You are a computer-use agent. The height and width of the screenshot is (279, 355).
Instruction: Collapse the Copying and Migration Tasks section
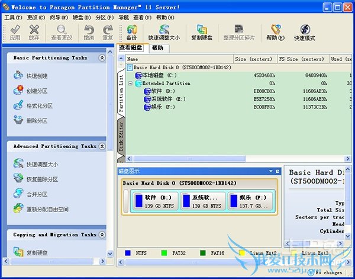coord(102,235)
